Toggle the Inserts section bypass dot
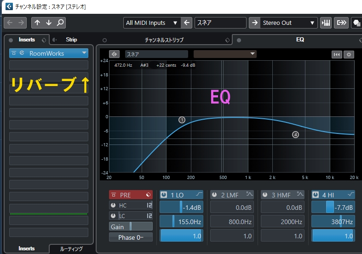Screen dimensions: 362x254 [x=11, y=40]
